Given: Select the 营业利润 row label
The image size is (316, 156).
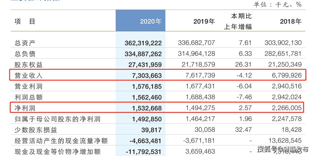Looking at the screenshot, I should coord(28,86).
